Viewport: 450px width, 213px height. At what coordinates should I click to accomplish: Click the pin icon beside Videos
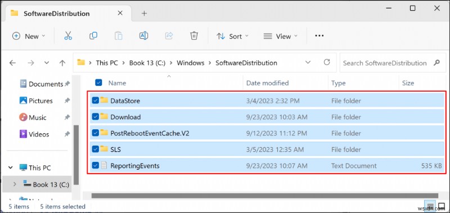pyautogui.click(x=67, y=134)
